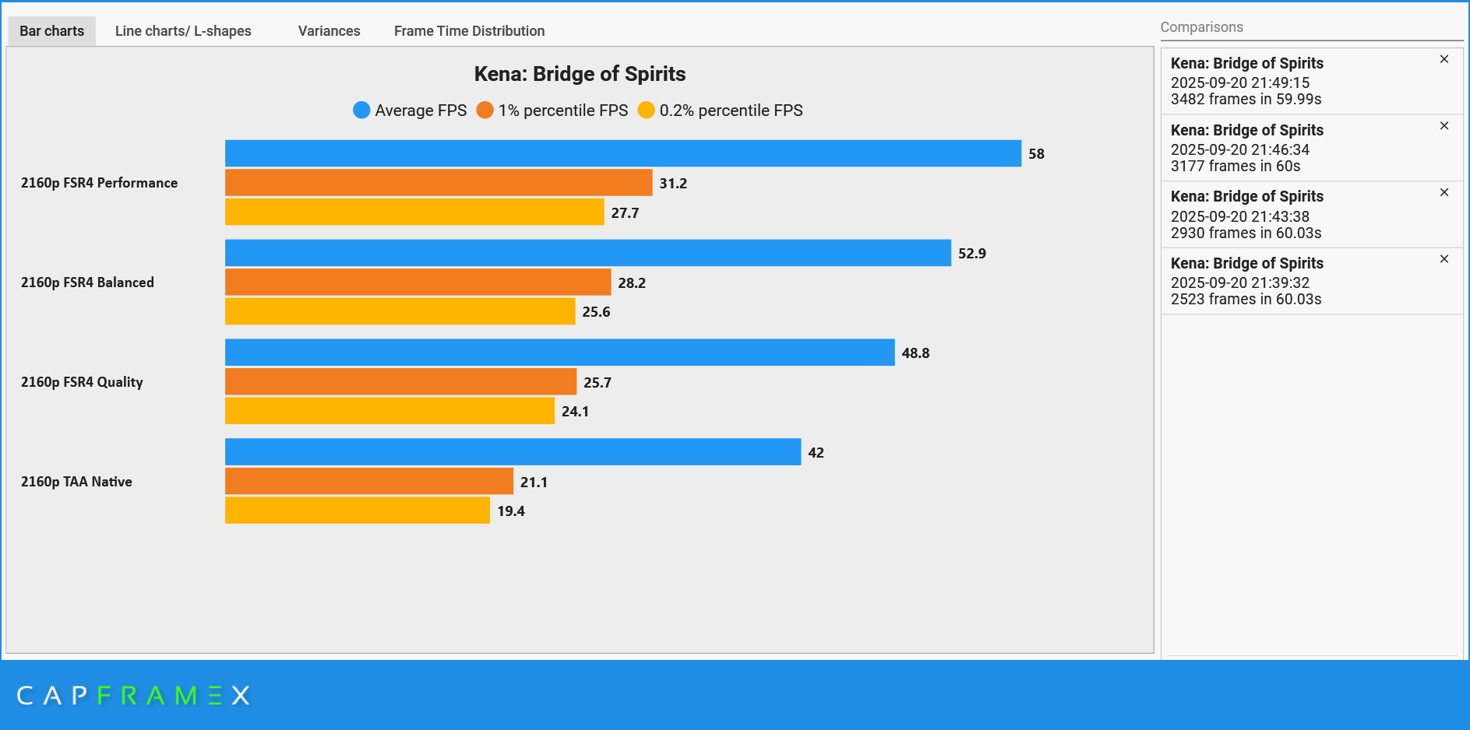Click the 2160p TAA Native row label
This screenshot has height=730, width=1470.
click(x=76, y=481)
